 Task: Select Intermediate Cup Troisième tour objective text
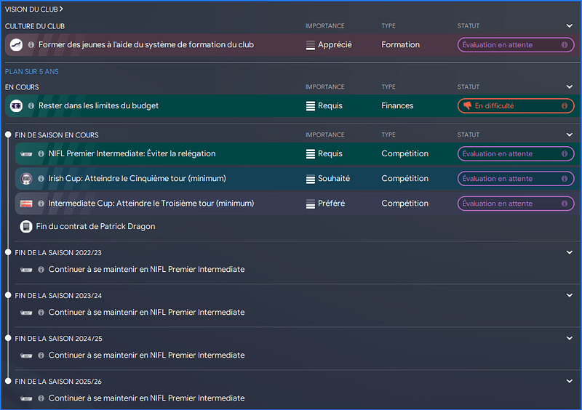pos(151,204)
